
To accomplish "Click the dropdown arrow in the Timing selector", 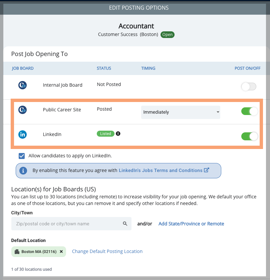I will (218, 112).
